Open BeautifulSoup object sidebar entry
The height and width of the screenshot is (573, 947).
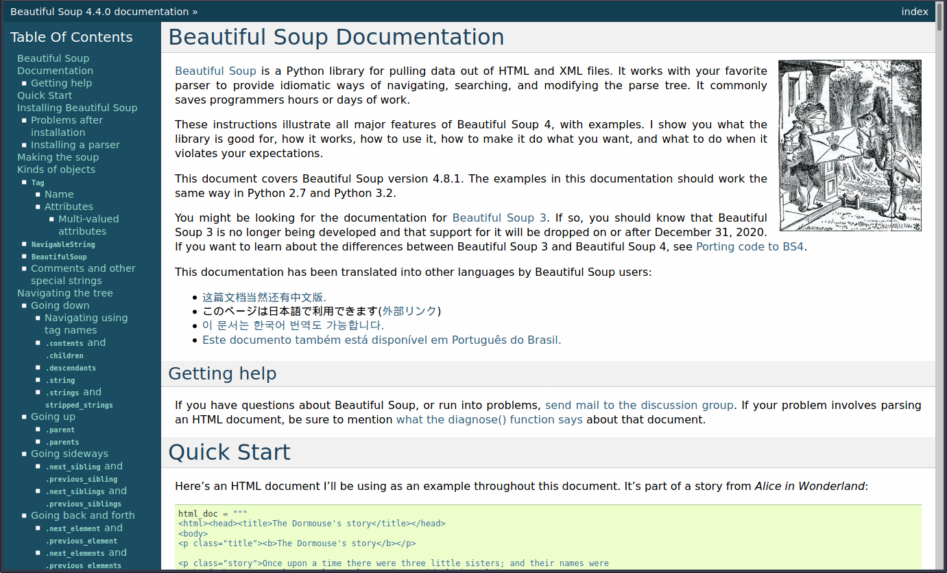point(59,257)
